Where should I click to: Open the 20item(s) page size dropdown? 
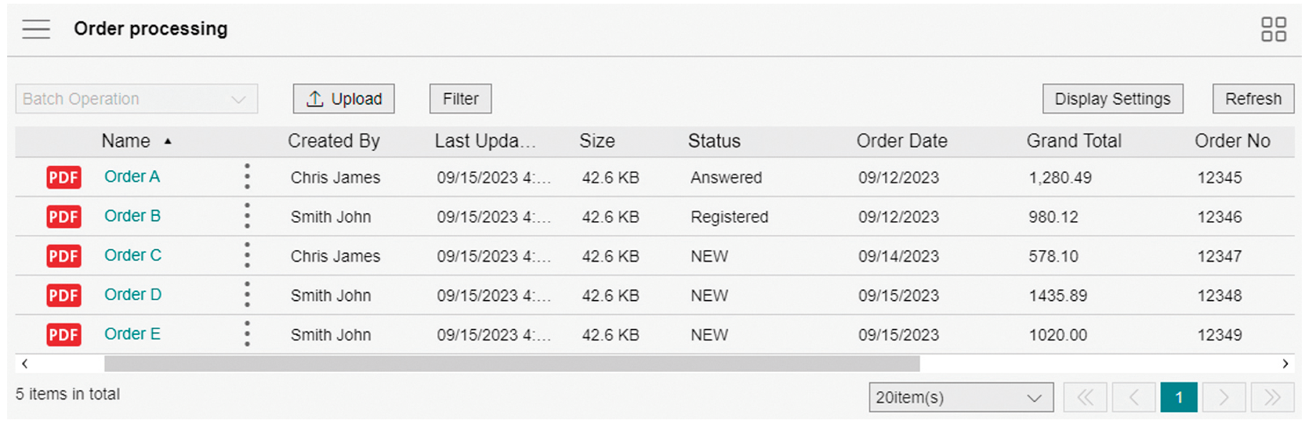(960, 398)
